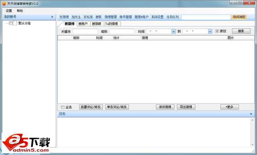Collapse the 日志 log panel
The image size is (257, 155).
click(251, 114)
